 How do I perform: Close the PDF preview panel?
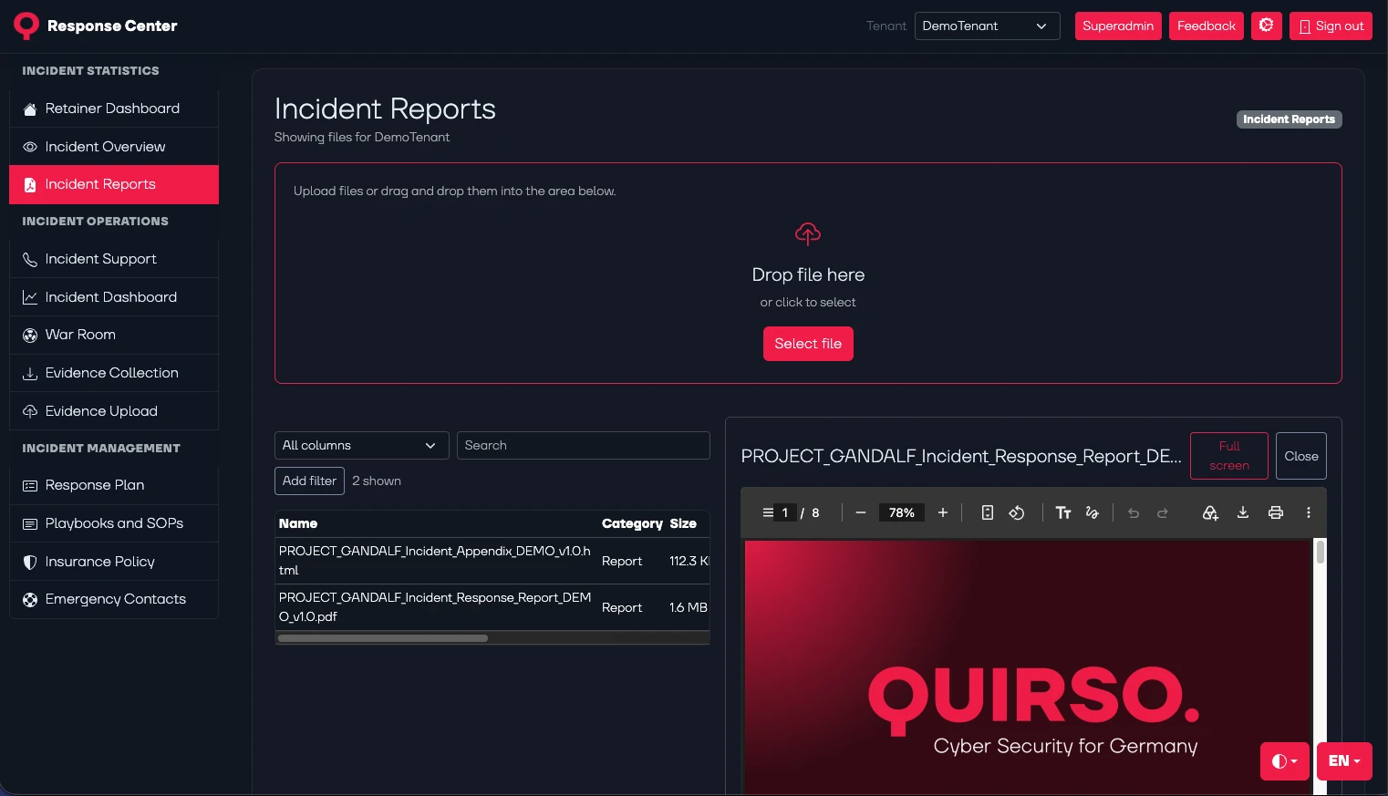tap(1301, 456)
